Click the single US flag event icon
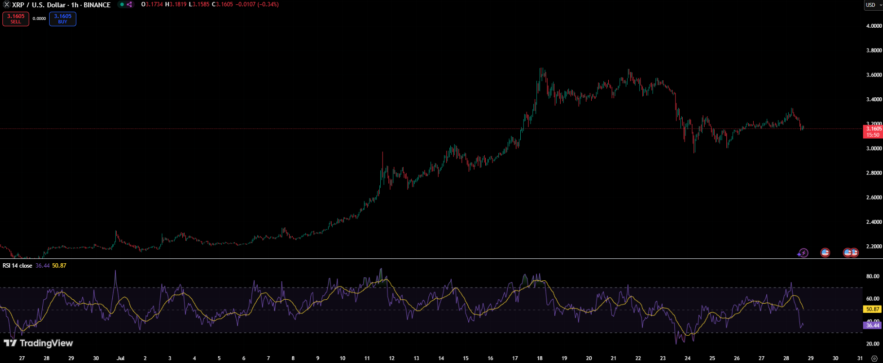Screen dimensions: 883x363 tap(825, 253)
